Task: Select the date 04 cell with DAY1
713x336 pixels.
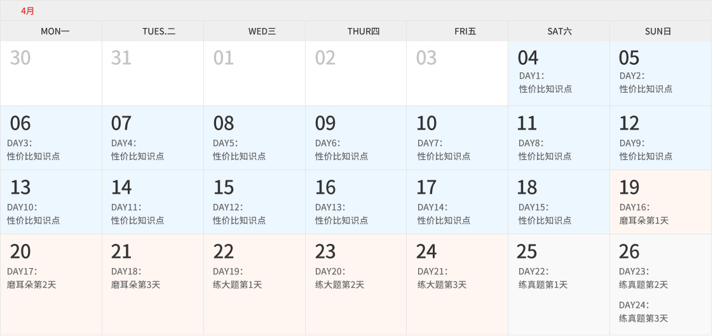Action: [x=558, y=73]
